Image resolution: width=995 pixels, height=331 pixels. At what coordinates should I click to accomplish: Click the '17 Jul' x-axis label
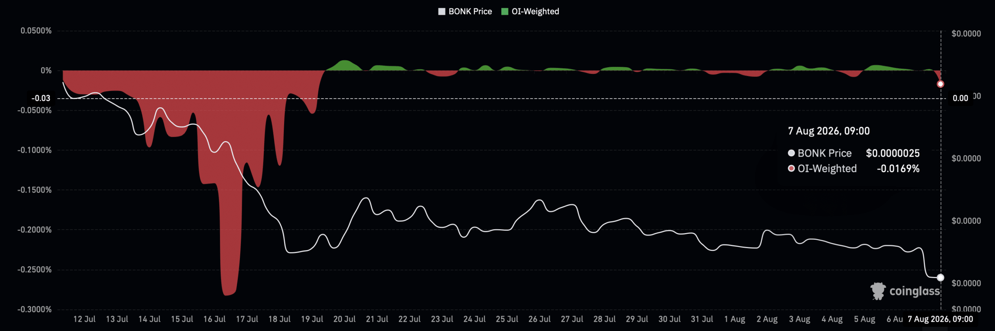pos(247,319)
